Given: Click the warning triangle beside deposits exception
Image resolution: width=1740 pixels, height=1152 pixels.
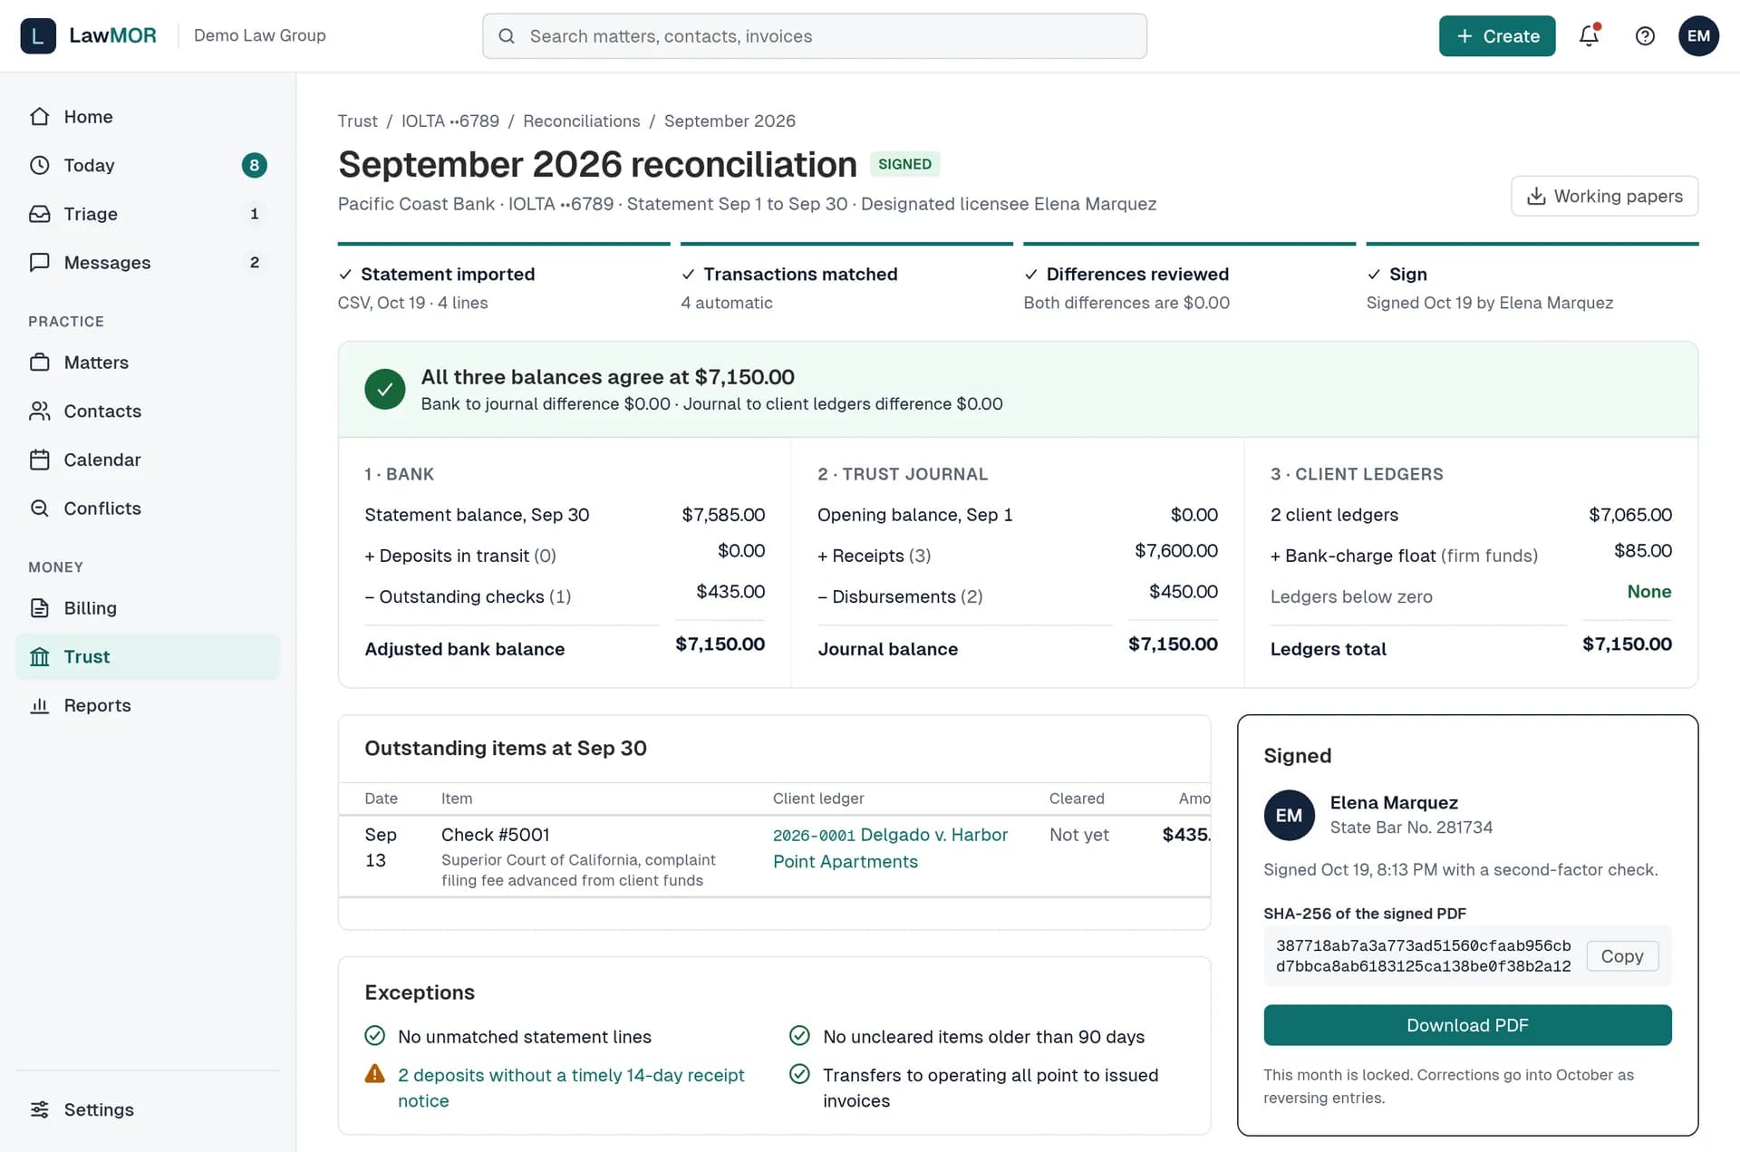Looking at the screenshot, I should (375, 1074).
